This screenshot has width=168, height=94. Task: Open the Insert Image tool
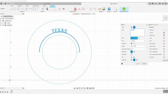tap(109, 9)
